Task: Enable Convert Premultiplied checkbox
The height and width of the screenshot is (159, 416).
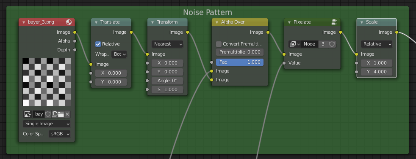Action: (x=219, y=44)
